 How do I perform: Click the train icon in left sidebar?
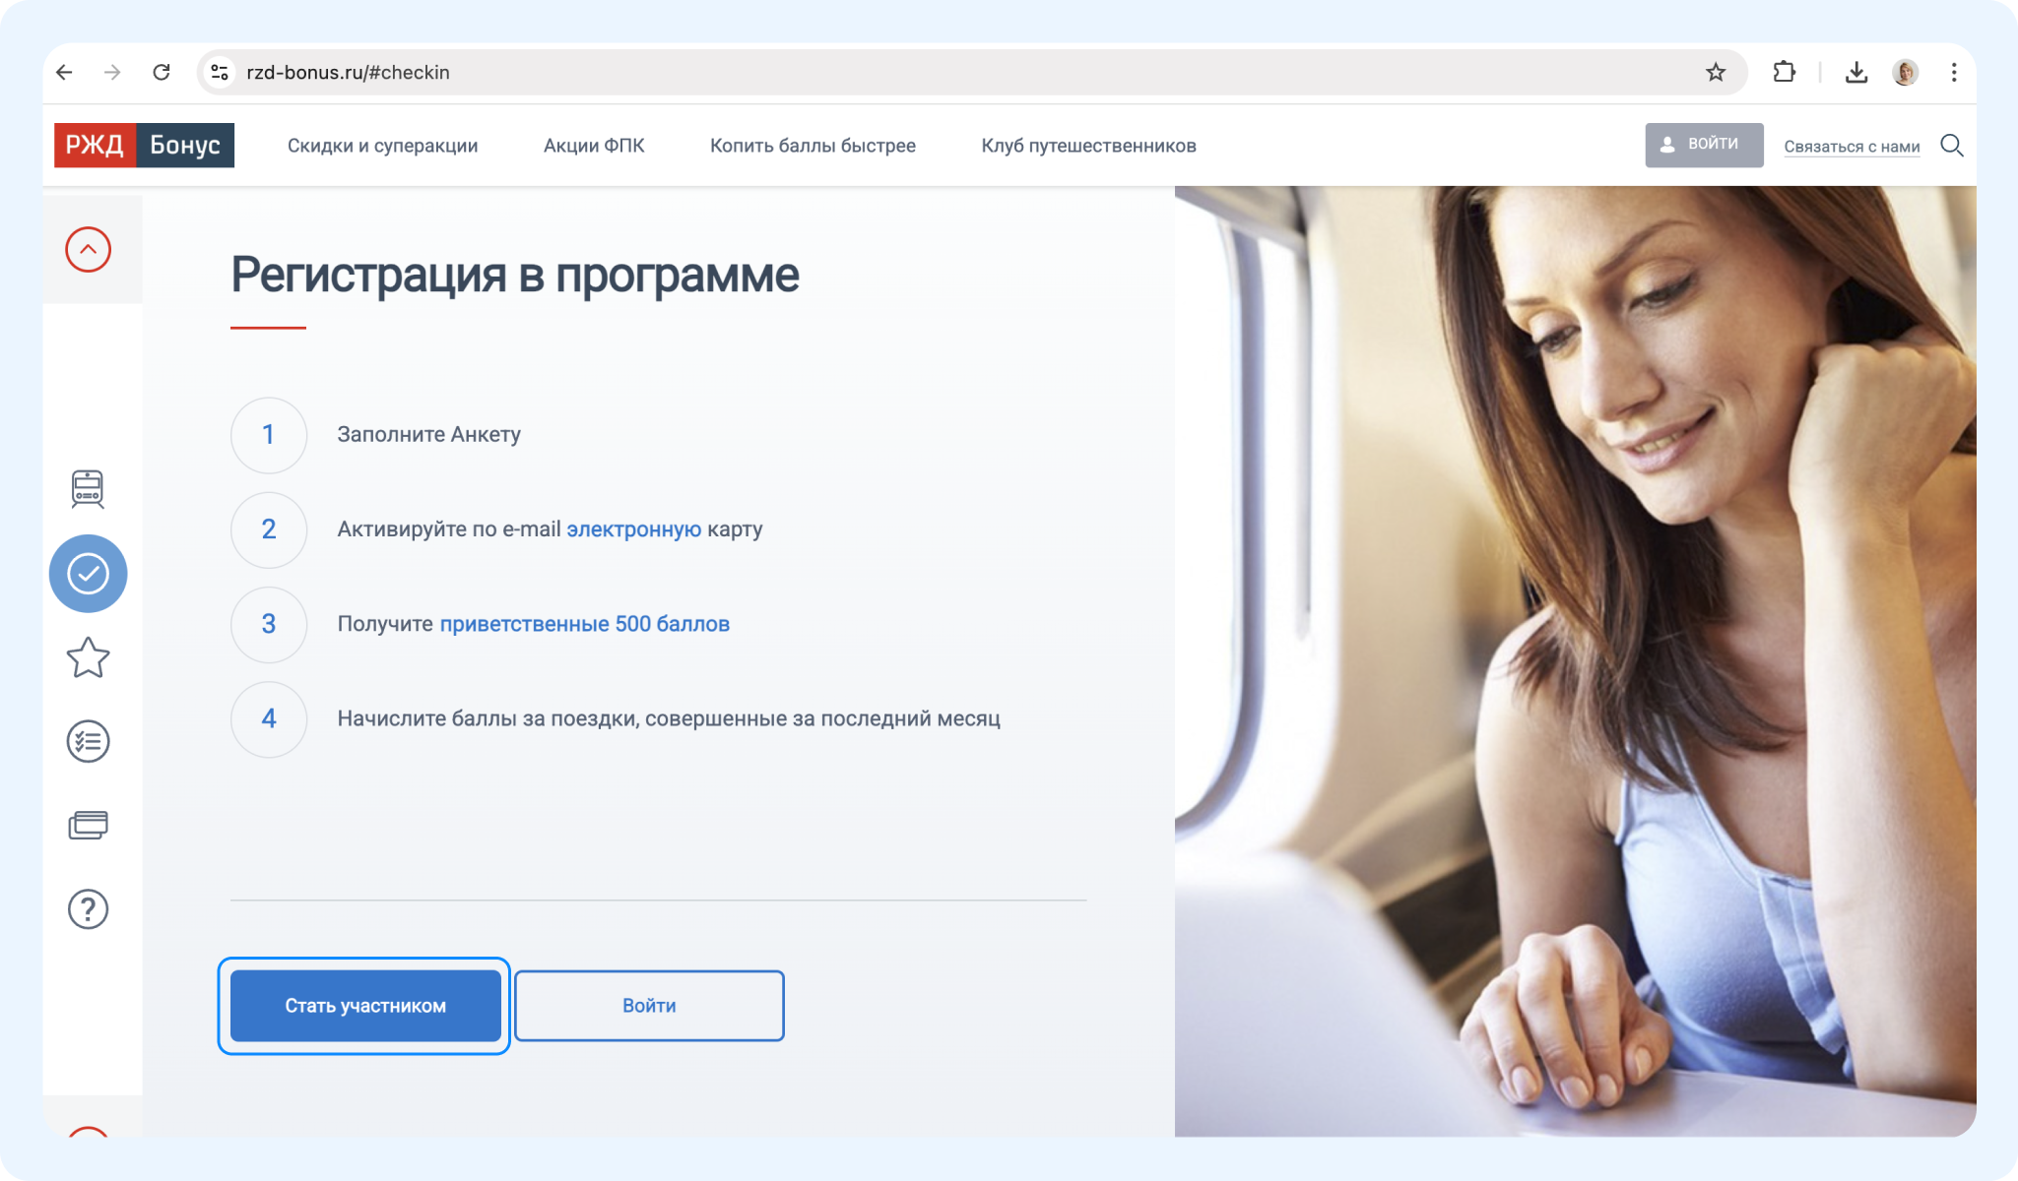[x=88, y=488]
